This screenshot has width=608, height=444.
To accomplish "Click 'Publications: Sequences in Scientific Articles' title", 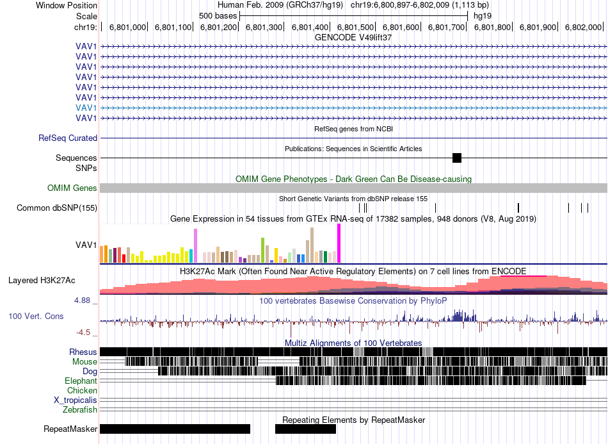I will [x=353, y=149].
